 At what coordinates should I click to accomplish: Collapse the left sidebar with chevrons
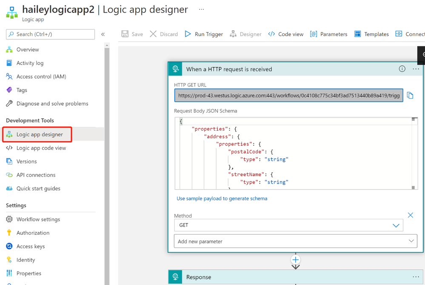coord(103,34)
